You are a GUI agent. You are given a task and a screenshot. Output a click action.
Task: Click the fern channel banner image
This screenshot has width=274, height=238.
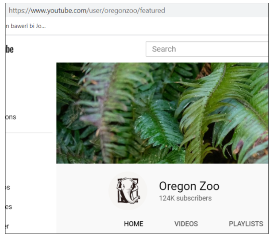pyautogui.click(x=162, y=113)
